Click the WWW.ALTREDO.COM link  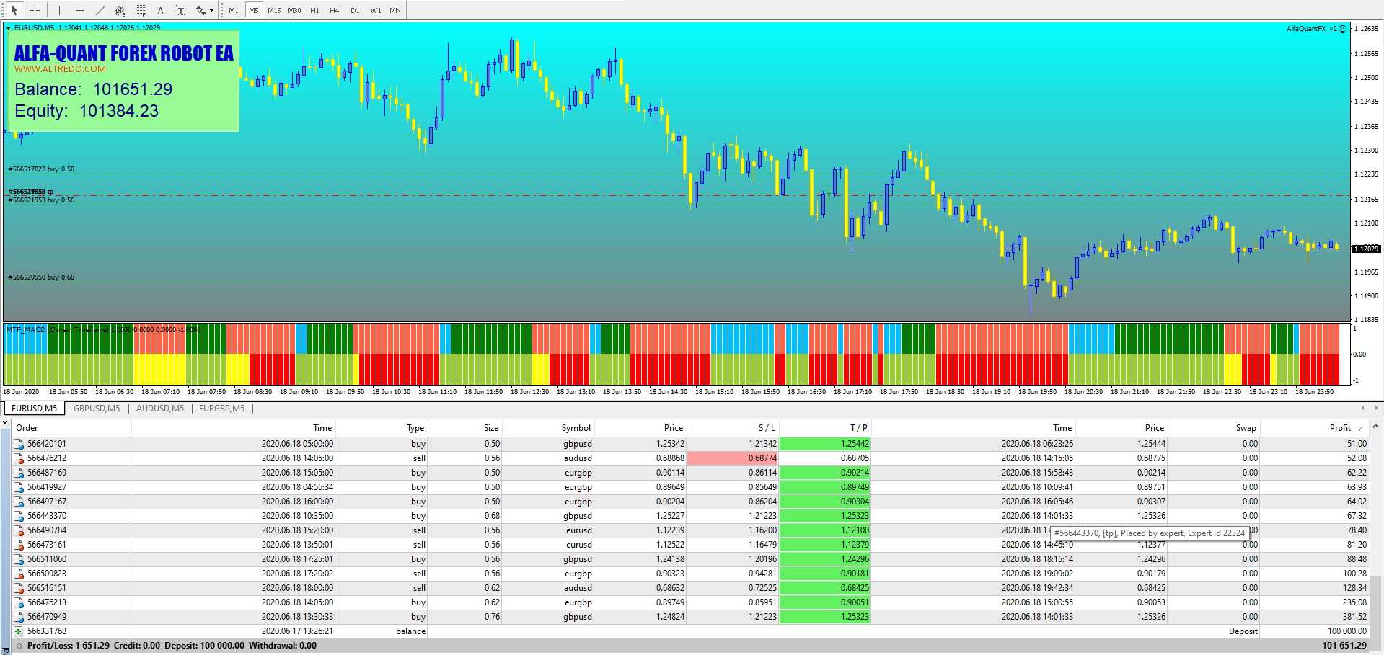(x=60, y=69)
